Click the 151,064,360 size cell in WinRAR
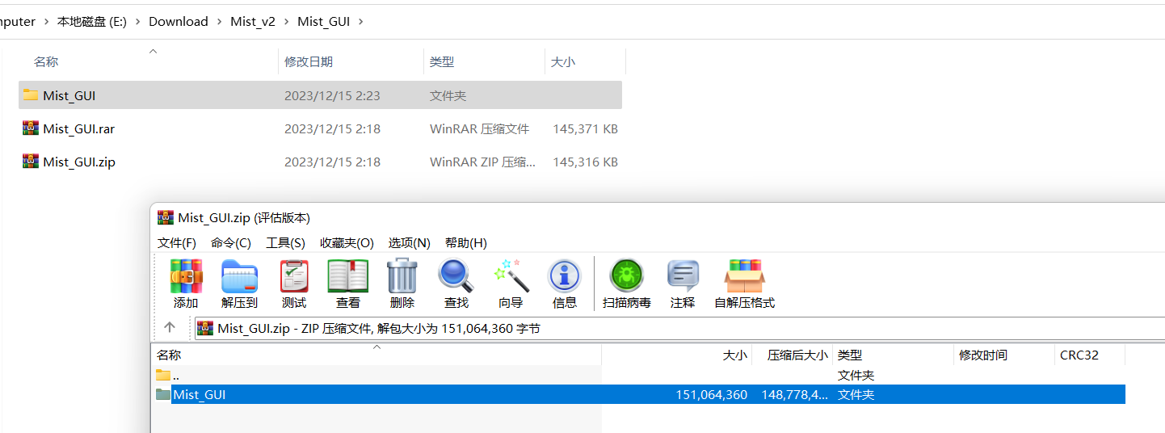This screenshot has width=1165, height=433. click(711, 395)
